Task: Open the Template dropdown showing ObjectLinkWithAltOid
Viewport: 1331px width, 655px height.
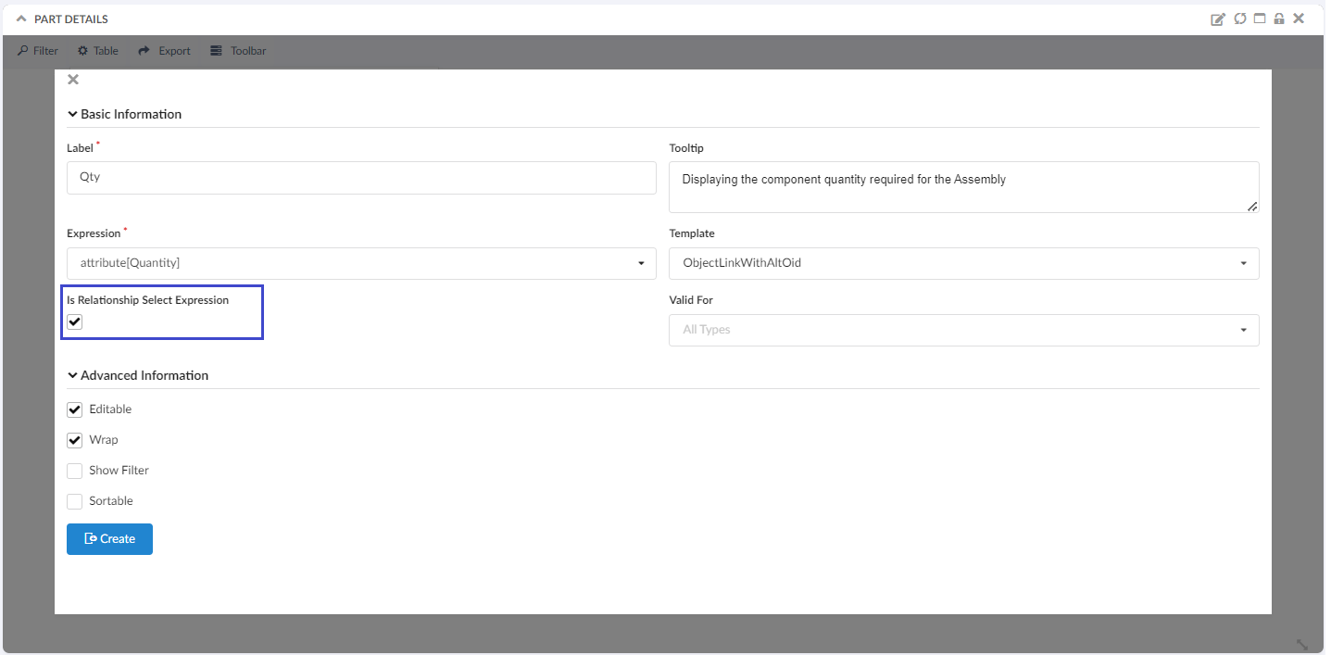Action: pos(963,263)
